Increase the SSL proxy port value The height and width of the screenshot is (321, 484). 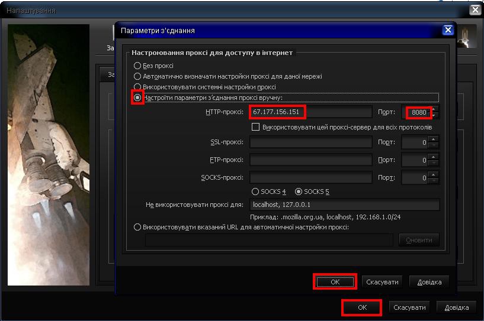[x=434, y=140]
